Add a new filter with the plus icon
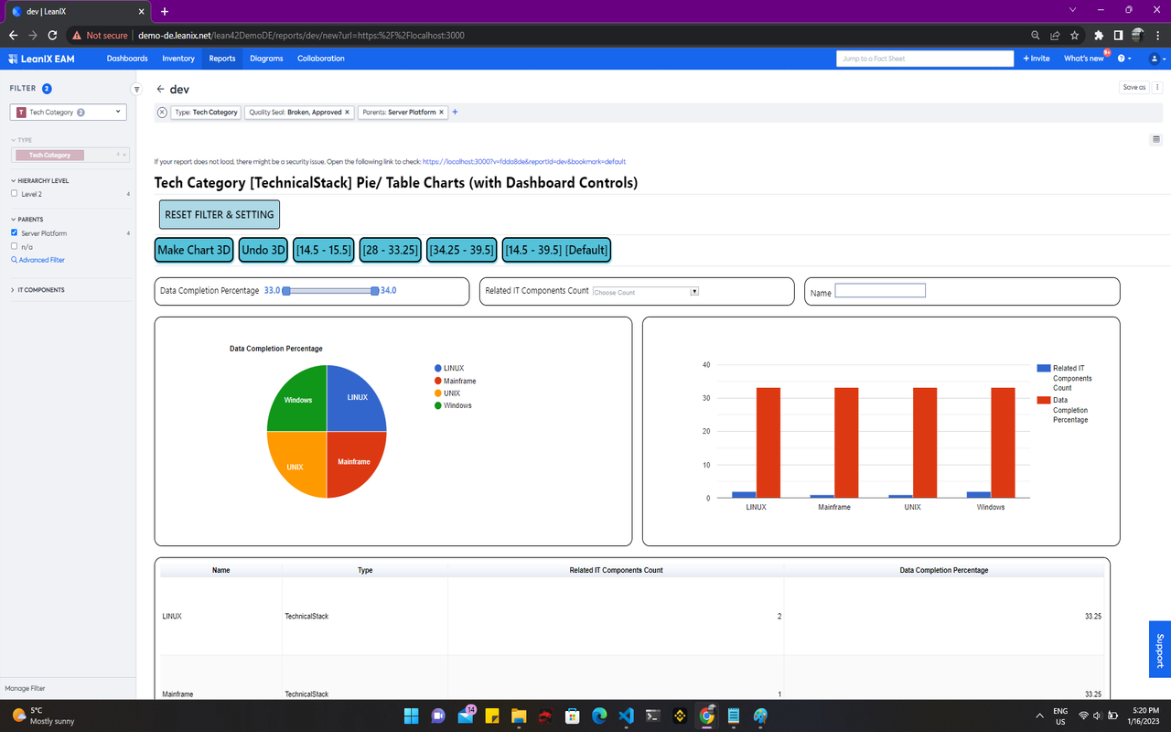This screenshot has width=1171, height=732. [455, 113]
